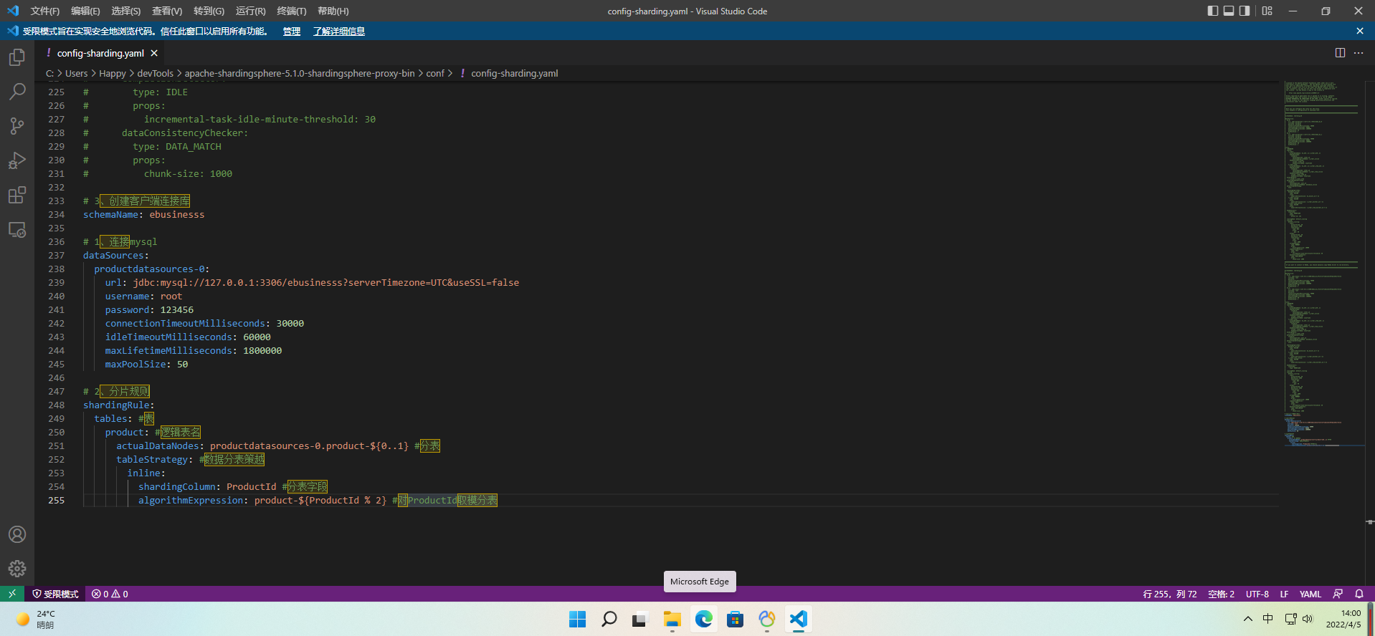Open Task View on taskbar
The width and height of the screenshot is (1375, 636).
[639, 620]
